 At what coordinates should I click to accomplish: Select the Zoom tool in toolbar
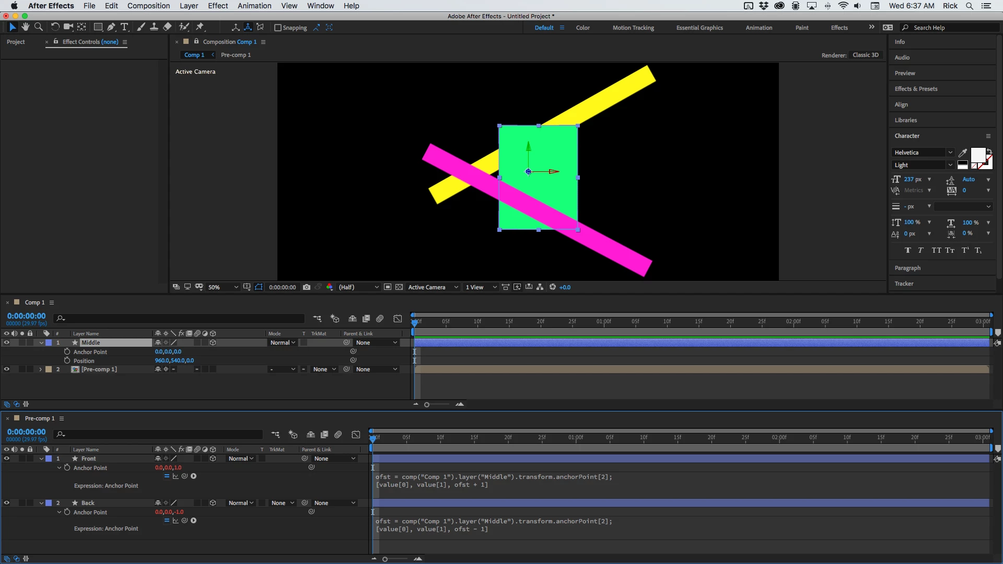tap(39, 27)
